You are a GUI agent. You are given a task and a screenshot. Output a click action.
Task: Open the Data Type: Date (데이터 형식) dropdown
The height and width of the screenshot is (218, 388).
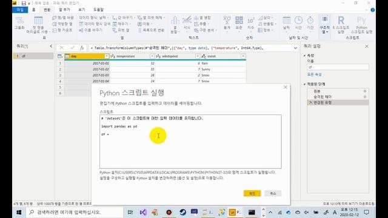[x=93, y=18]
